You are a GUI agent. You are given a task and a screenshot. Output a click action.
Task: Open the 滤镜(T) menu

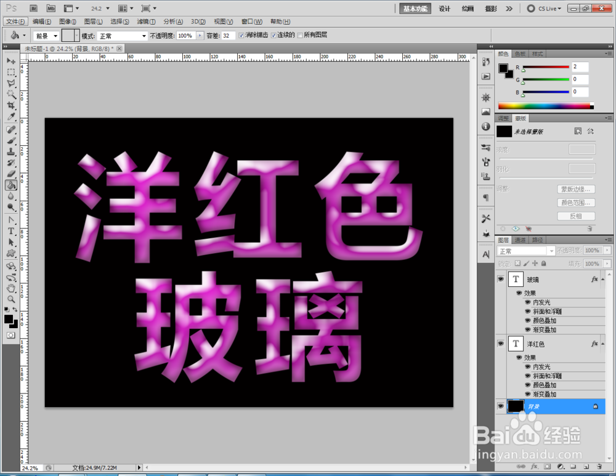146,21
